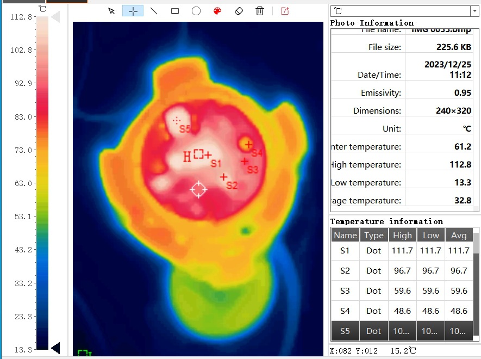This screenshot has width=481, height=359.
Task: Select the circle area tool
Action: coord(196,11)
